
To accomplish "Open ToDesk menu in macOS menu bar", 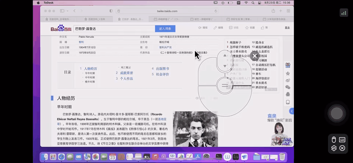I will coord(48,3).
